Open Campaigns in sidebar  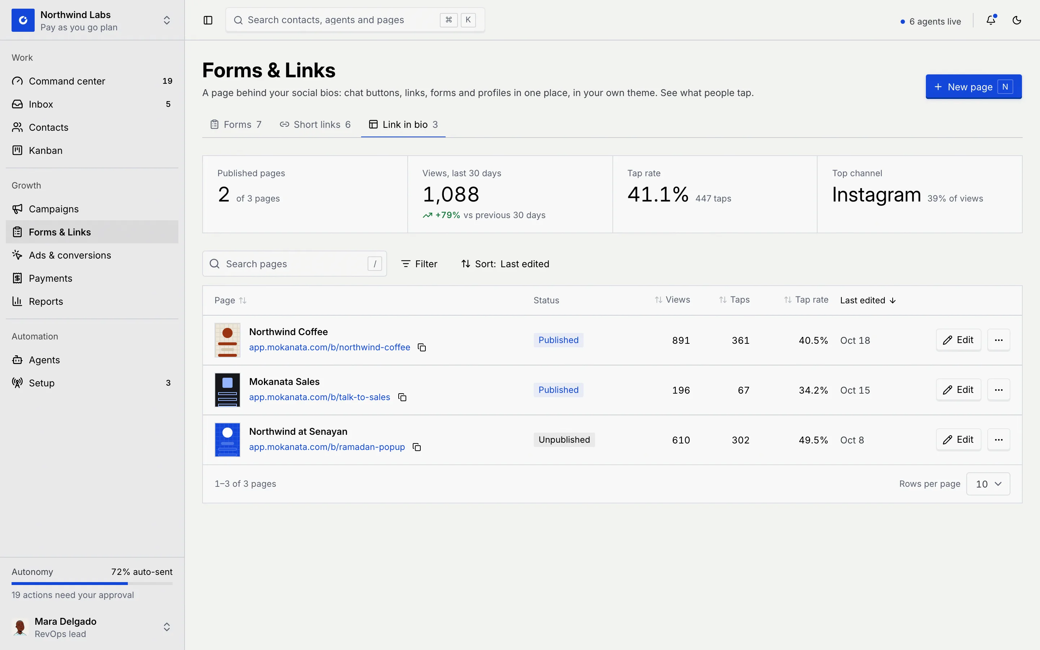point(92,209)
